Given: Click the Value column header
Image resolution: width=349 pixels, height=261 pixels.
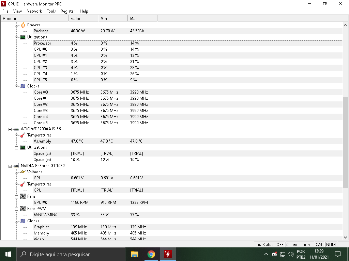Looking at the screenshot, I should pyautogui.click(x=83, y=18).
